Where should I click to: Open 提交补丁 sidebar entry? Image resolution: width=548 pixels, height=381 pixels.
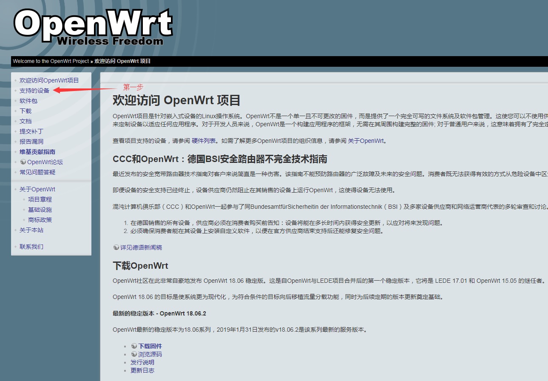31,131
